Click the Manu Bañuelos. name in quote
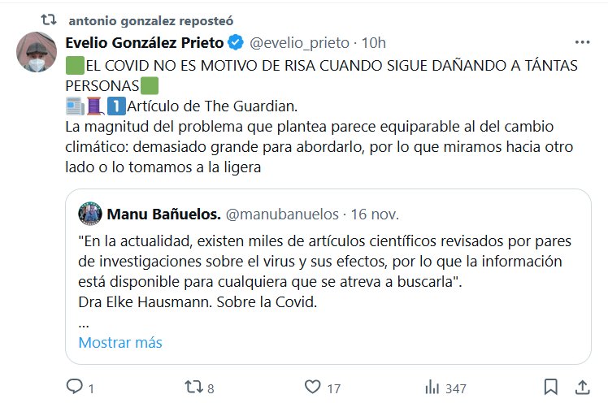The height and width of the screenshot is (403, 608). click(x=163, y=214)
